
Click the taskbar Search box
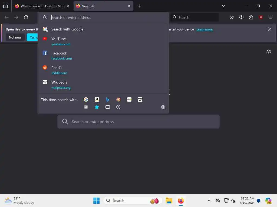(x=133, y=201)
